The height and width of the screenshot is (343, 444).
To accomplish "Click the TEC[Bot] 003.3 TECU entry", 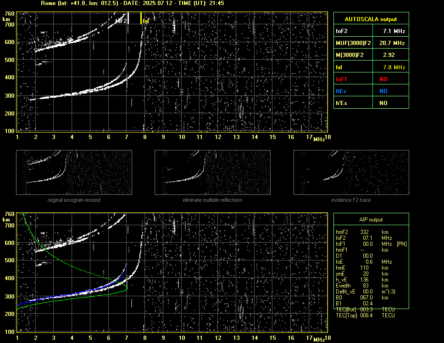I will [x=365, y=310].
